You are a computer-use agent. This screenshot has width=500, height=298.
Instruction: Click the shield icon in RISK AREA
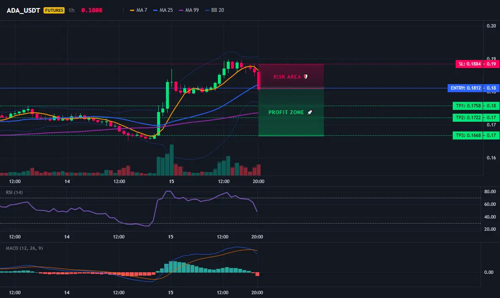305,77
